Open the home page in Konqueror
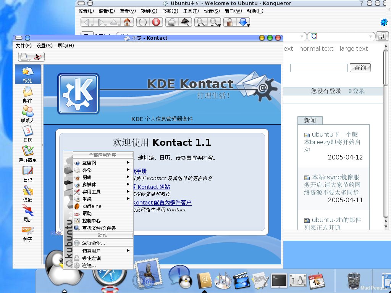 (127, 22)
